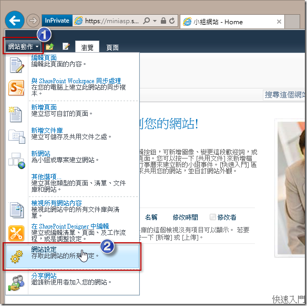Click the 分享網站 people icon

point(16,283)
